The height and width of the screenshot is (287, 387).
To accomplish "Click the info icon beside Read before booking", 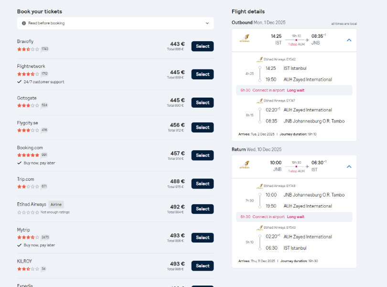I will coord(24,23).
